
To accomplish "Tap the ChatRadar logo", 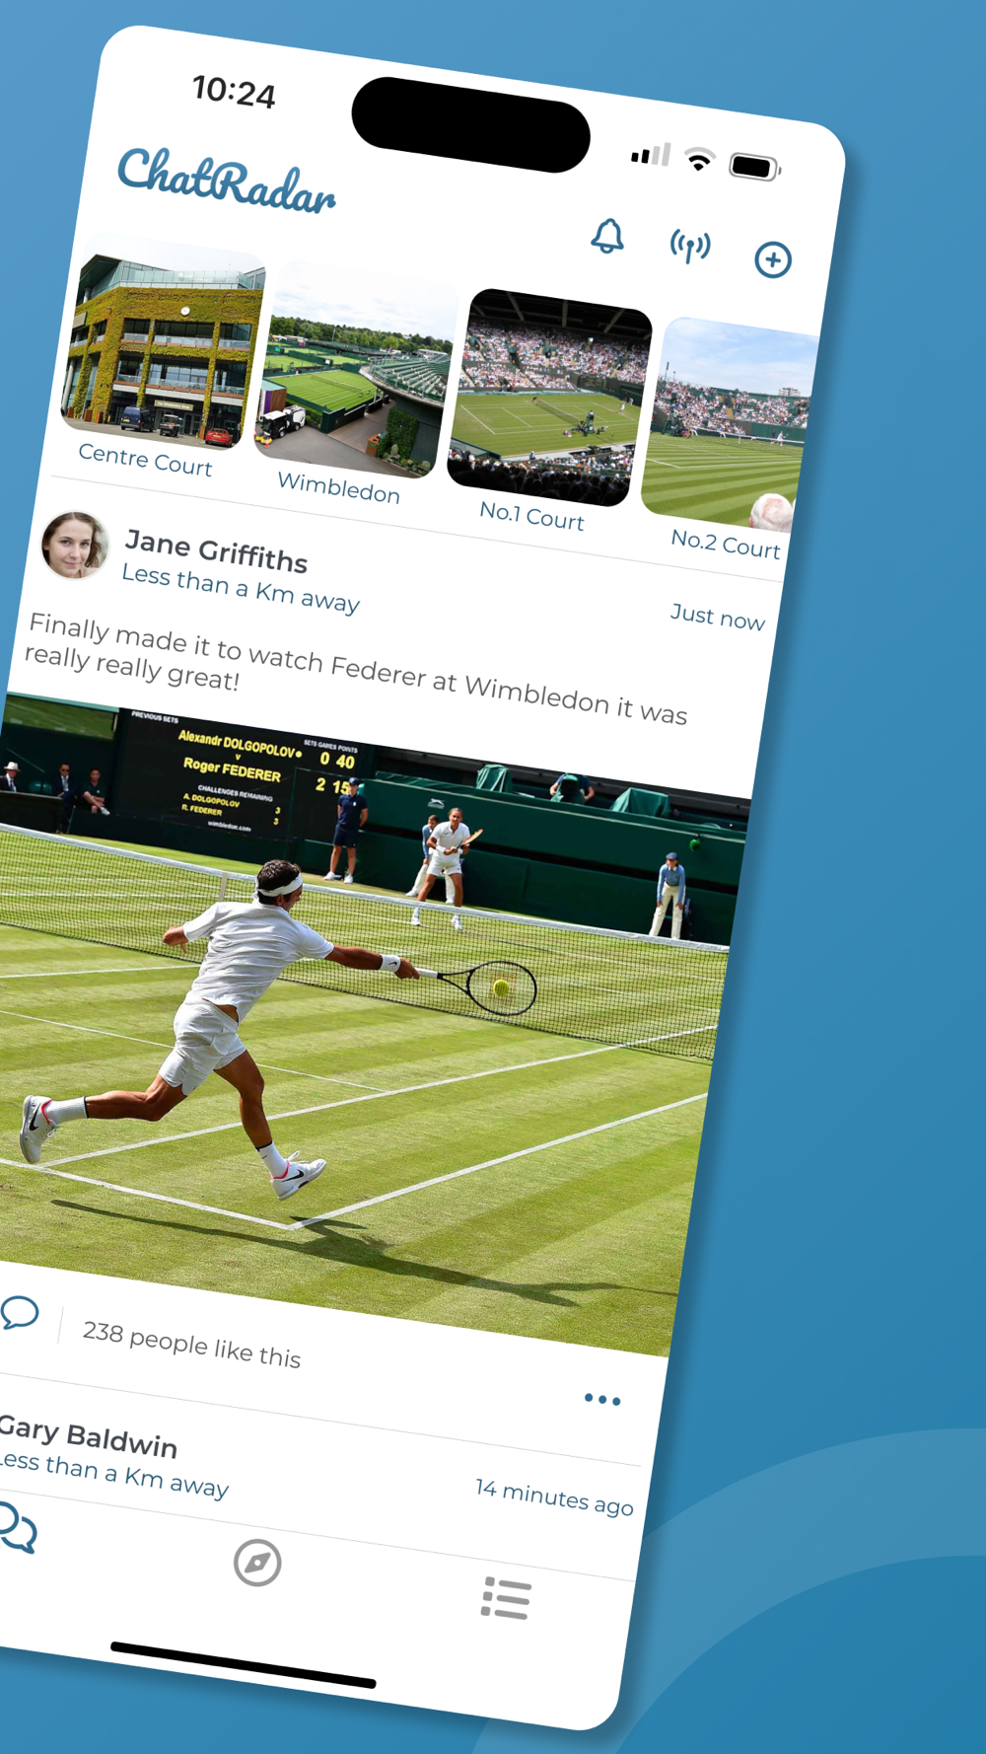I will point(227,181).
